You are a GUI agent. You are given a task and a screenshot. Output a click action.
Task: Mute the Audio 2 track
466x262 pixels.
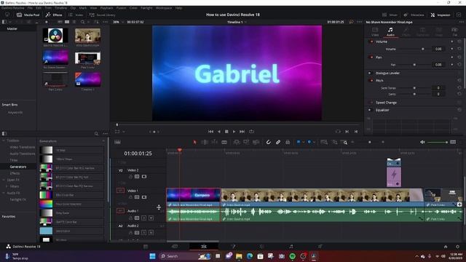(151, 233)
